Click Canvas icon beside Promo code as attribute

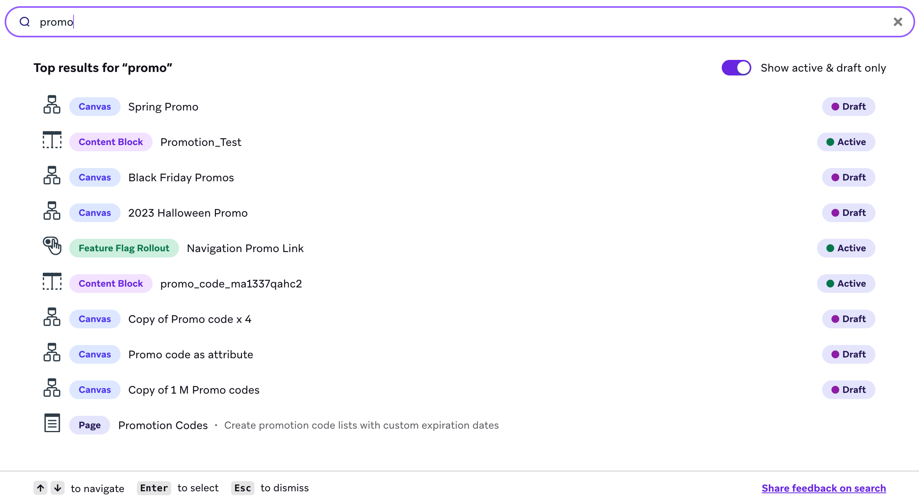(52, 352)
